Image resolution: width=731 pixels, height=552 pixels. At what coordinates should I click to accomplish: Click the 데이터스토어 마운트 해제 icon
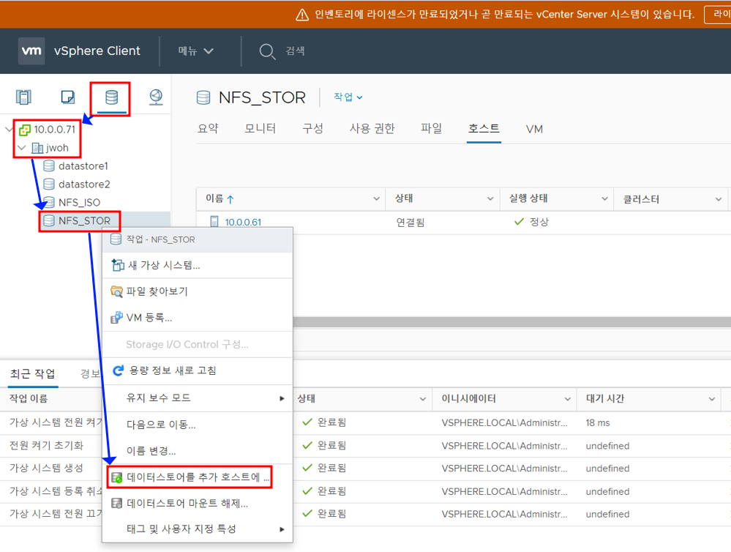coord(116,504)
